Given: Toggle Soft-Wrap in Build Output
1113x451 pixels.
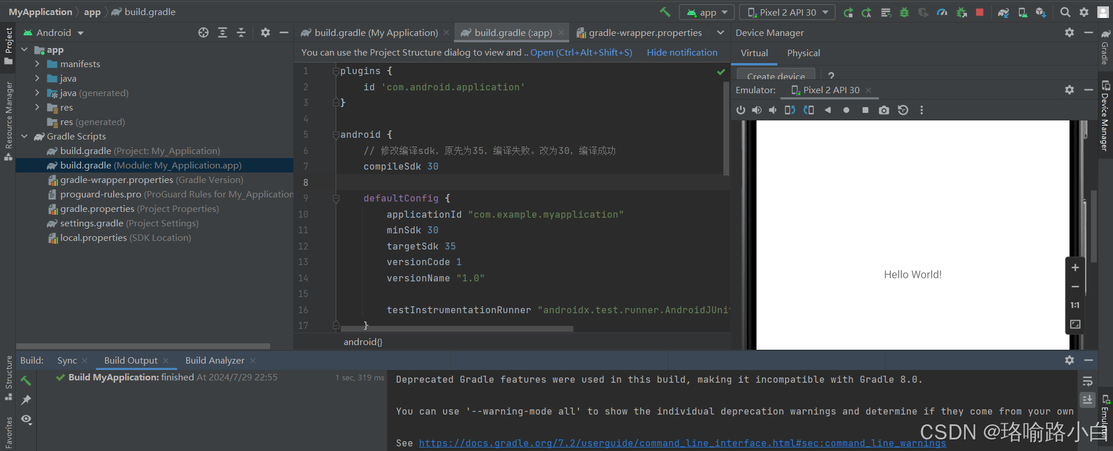Looking at the screenshot, I should [1087, 381].
